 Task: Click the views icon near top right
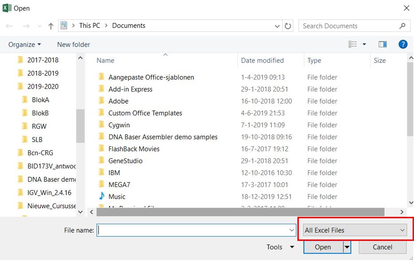coord(355,44)
